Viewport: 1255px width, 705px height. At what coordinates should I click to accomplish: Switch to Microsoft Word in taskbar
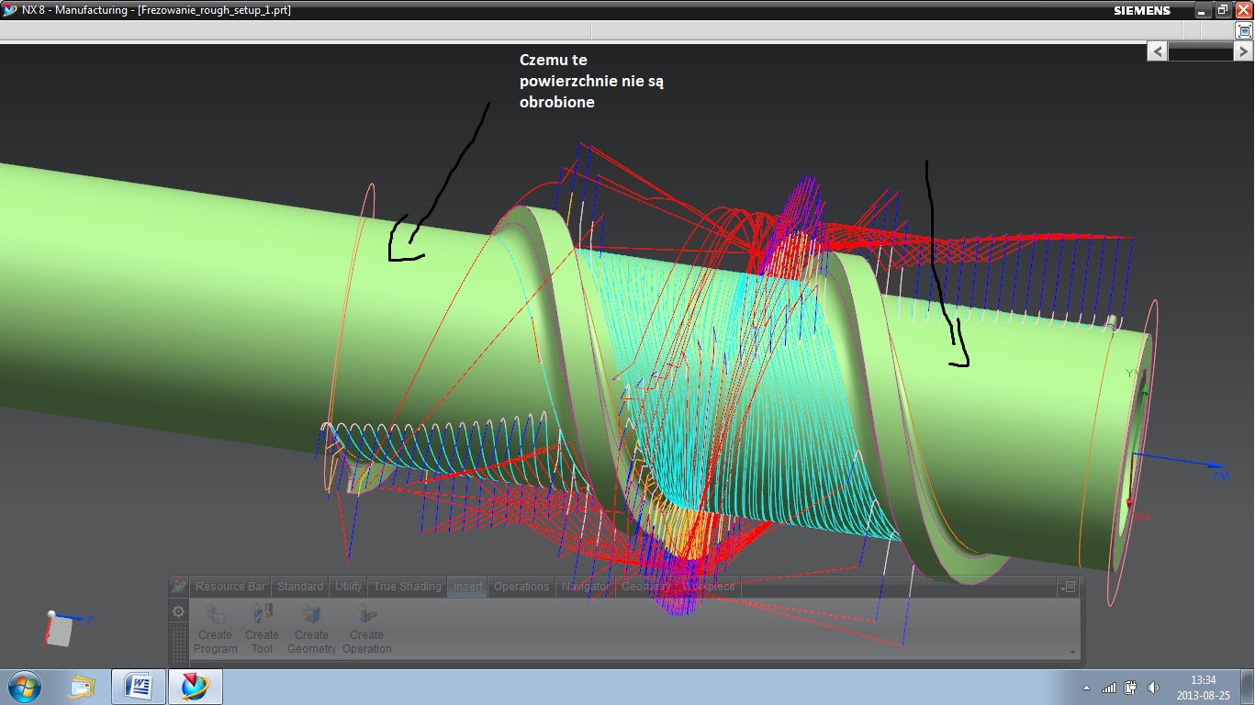click(x=139, y=687)
